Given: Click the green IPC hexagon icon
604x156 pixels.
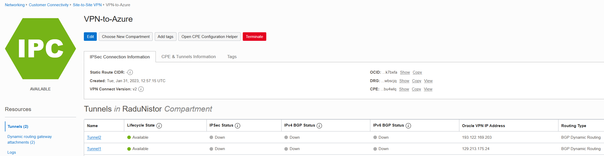Looking at the screenshot, I should pyautogui.click(x=40, y=49).
